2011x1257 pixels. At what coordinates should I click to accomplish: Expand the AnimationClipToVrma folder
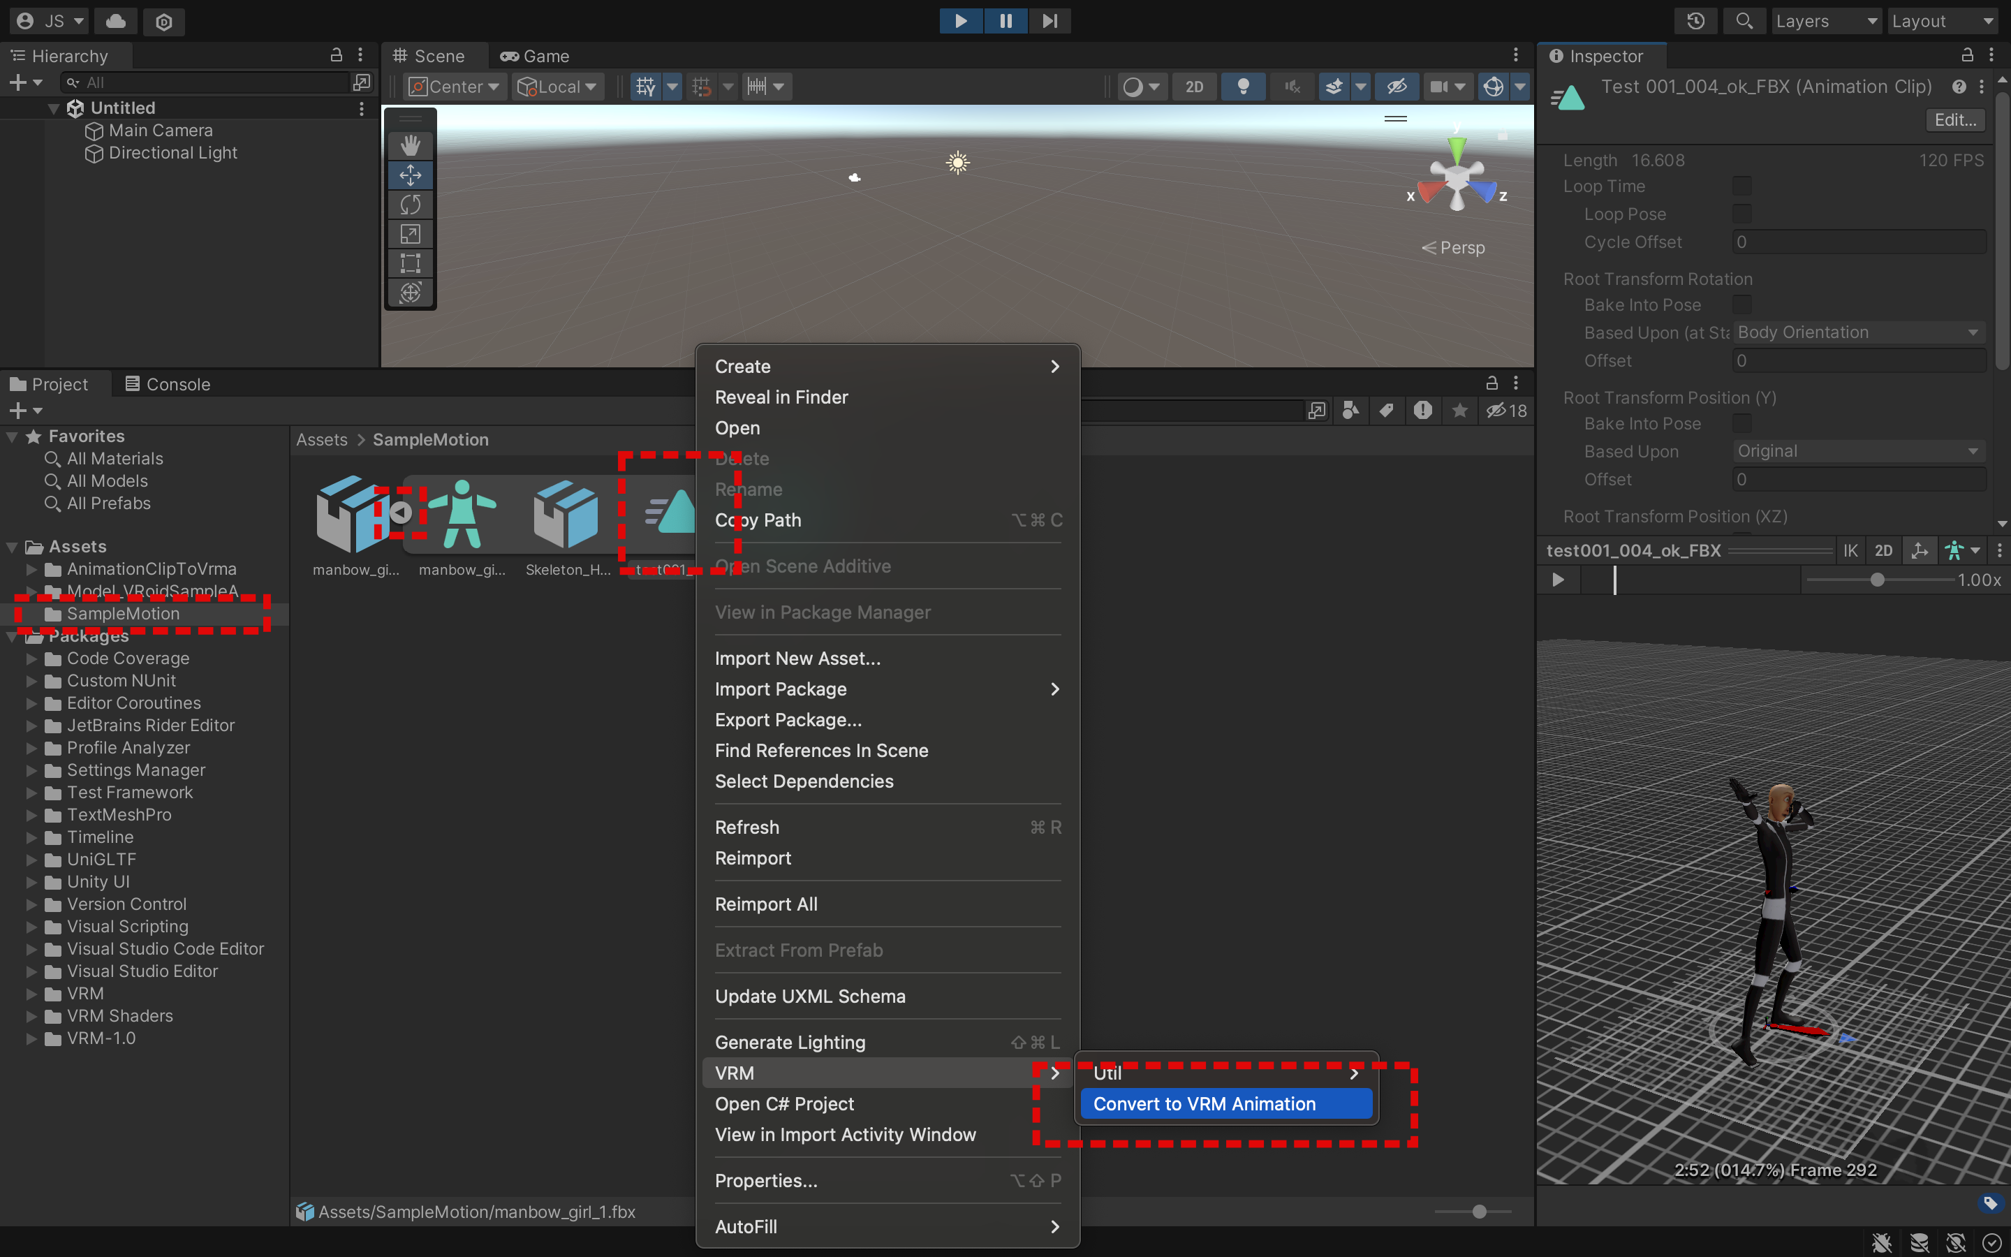coord(31,569)
